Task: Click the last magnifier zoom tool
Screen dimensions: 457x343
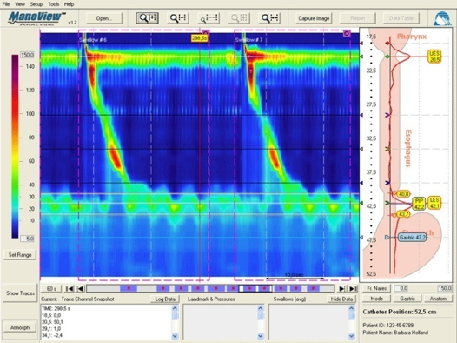Action: [x=269, y=18]
